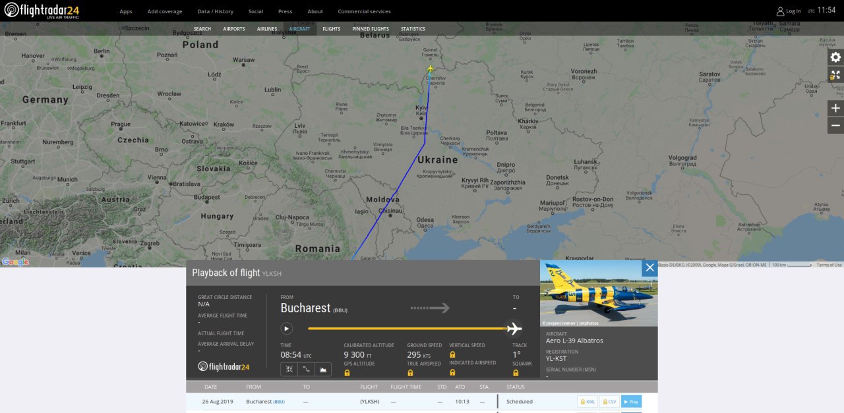Open the About menu
844x413 pixels.
[x=315, y=11]
